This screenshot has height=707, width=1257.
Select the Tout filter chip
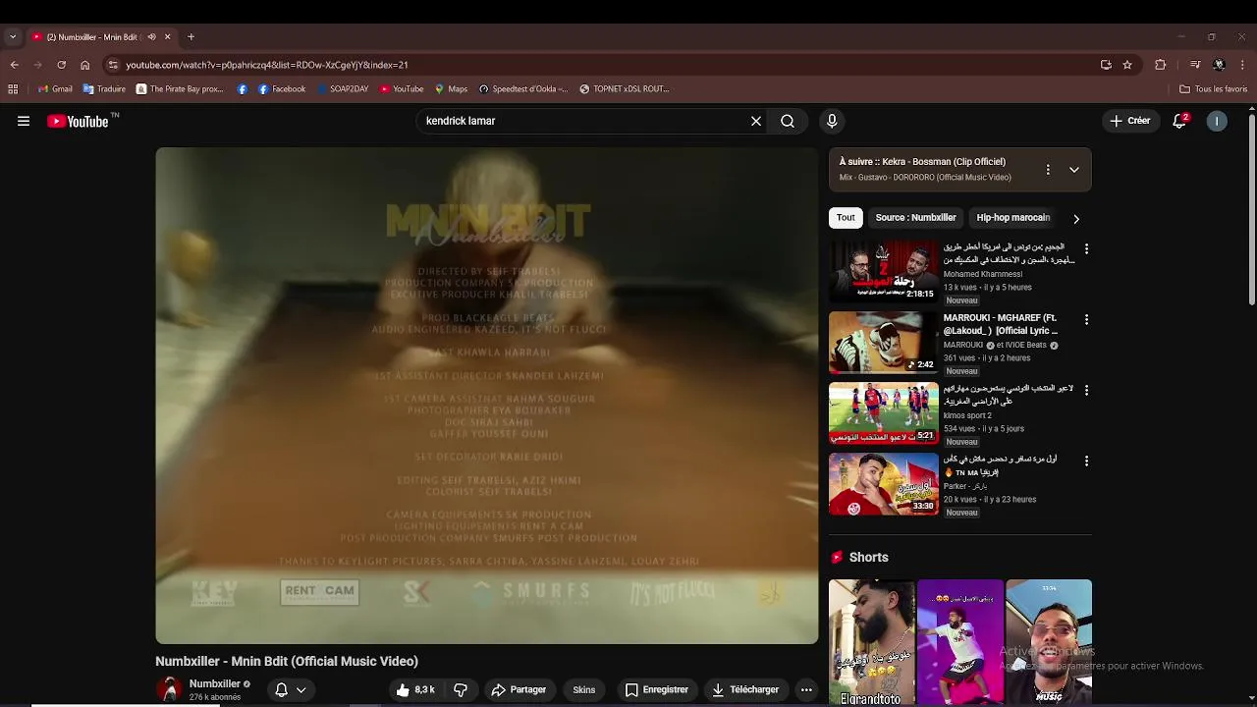(x=846, y=218)
